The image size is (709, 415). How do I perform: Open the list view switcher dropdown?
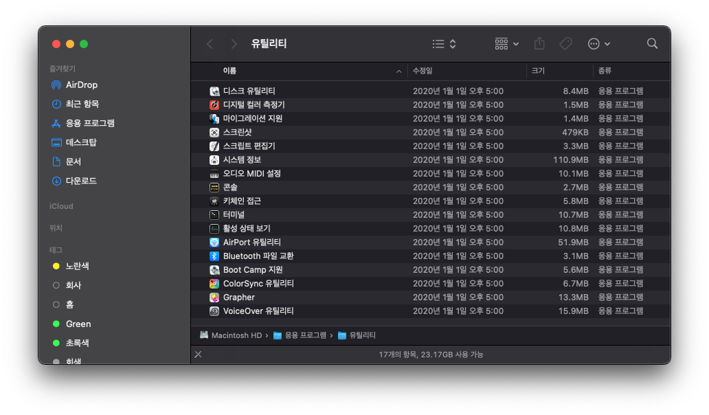point(444,44)
